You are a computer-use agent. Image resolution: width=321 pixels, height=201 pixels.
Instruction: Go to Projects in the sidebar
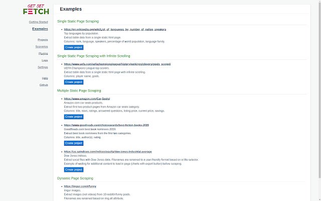point(43,39)
